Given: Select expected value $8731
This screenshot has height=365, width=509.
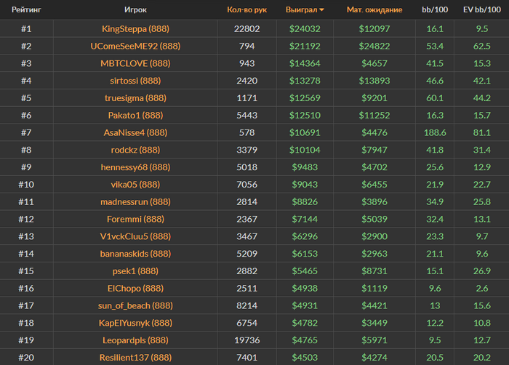Looking at the screenshot, I should 374,270.
